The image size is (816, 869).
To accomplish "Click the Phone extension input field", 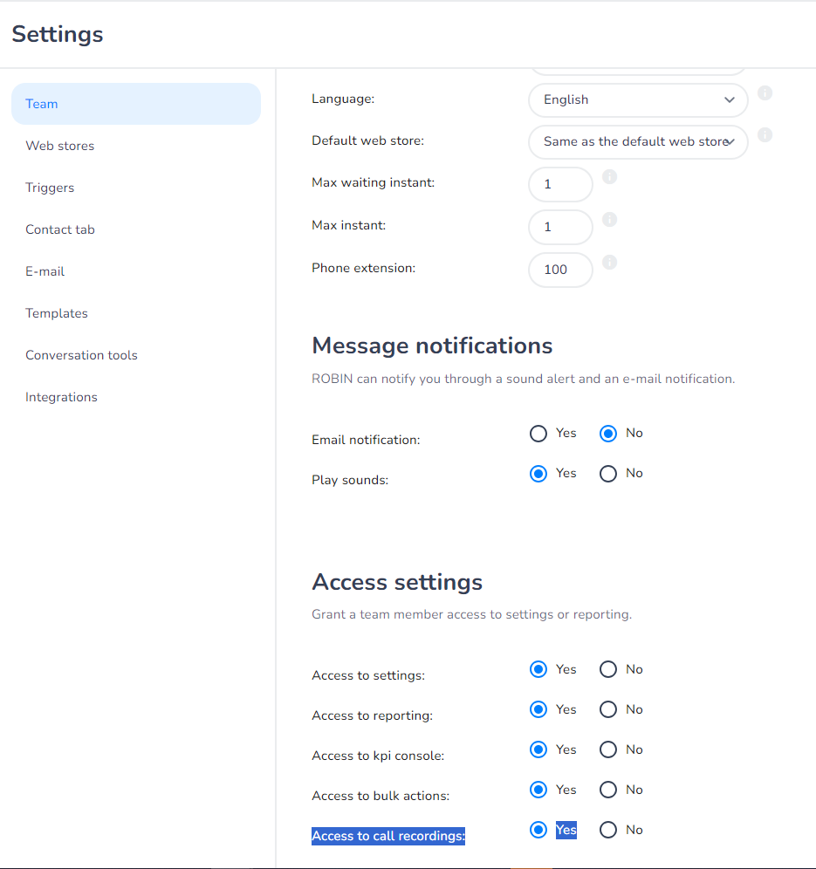I will click(560, 270).
